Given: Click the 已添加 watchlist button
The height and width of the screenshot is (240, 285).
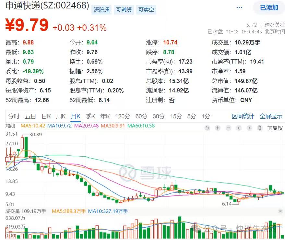Looking at the screenshot, I should (269, 8).
